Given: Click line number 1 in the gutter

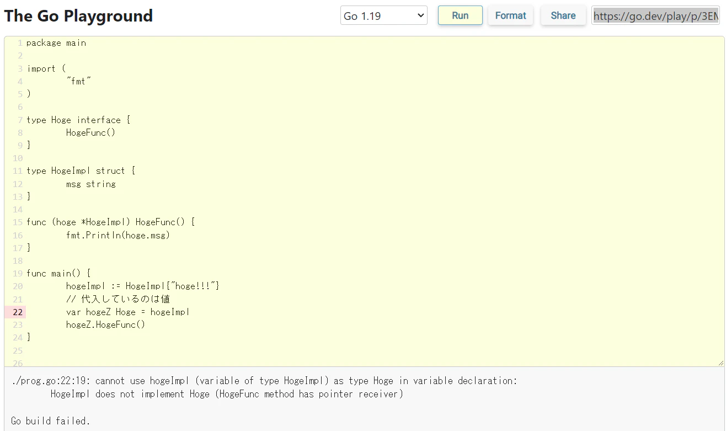Looking at the screenshot, I should coord(20,43).
